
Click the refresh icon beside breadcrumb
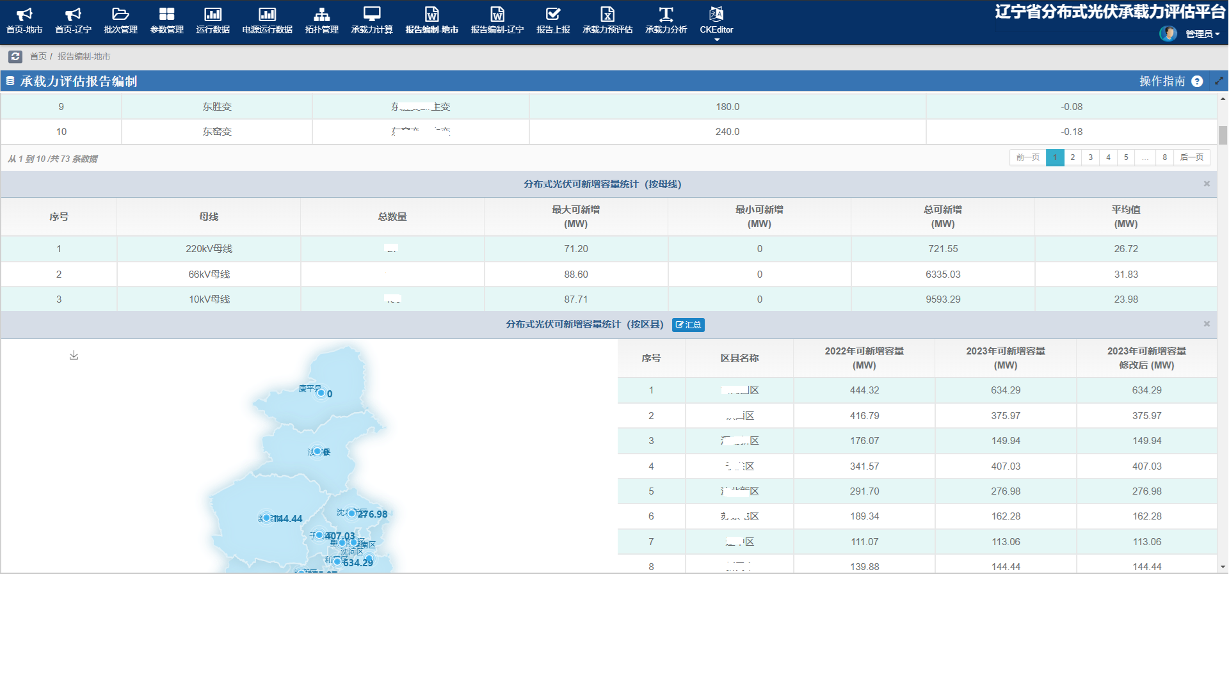point(15,56)
